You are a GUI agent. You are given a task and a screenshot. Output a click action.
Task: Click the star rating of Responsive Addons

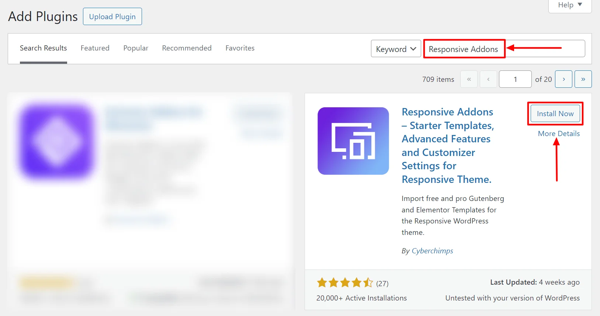345,283
